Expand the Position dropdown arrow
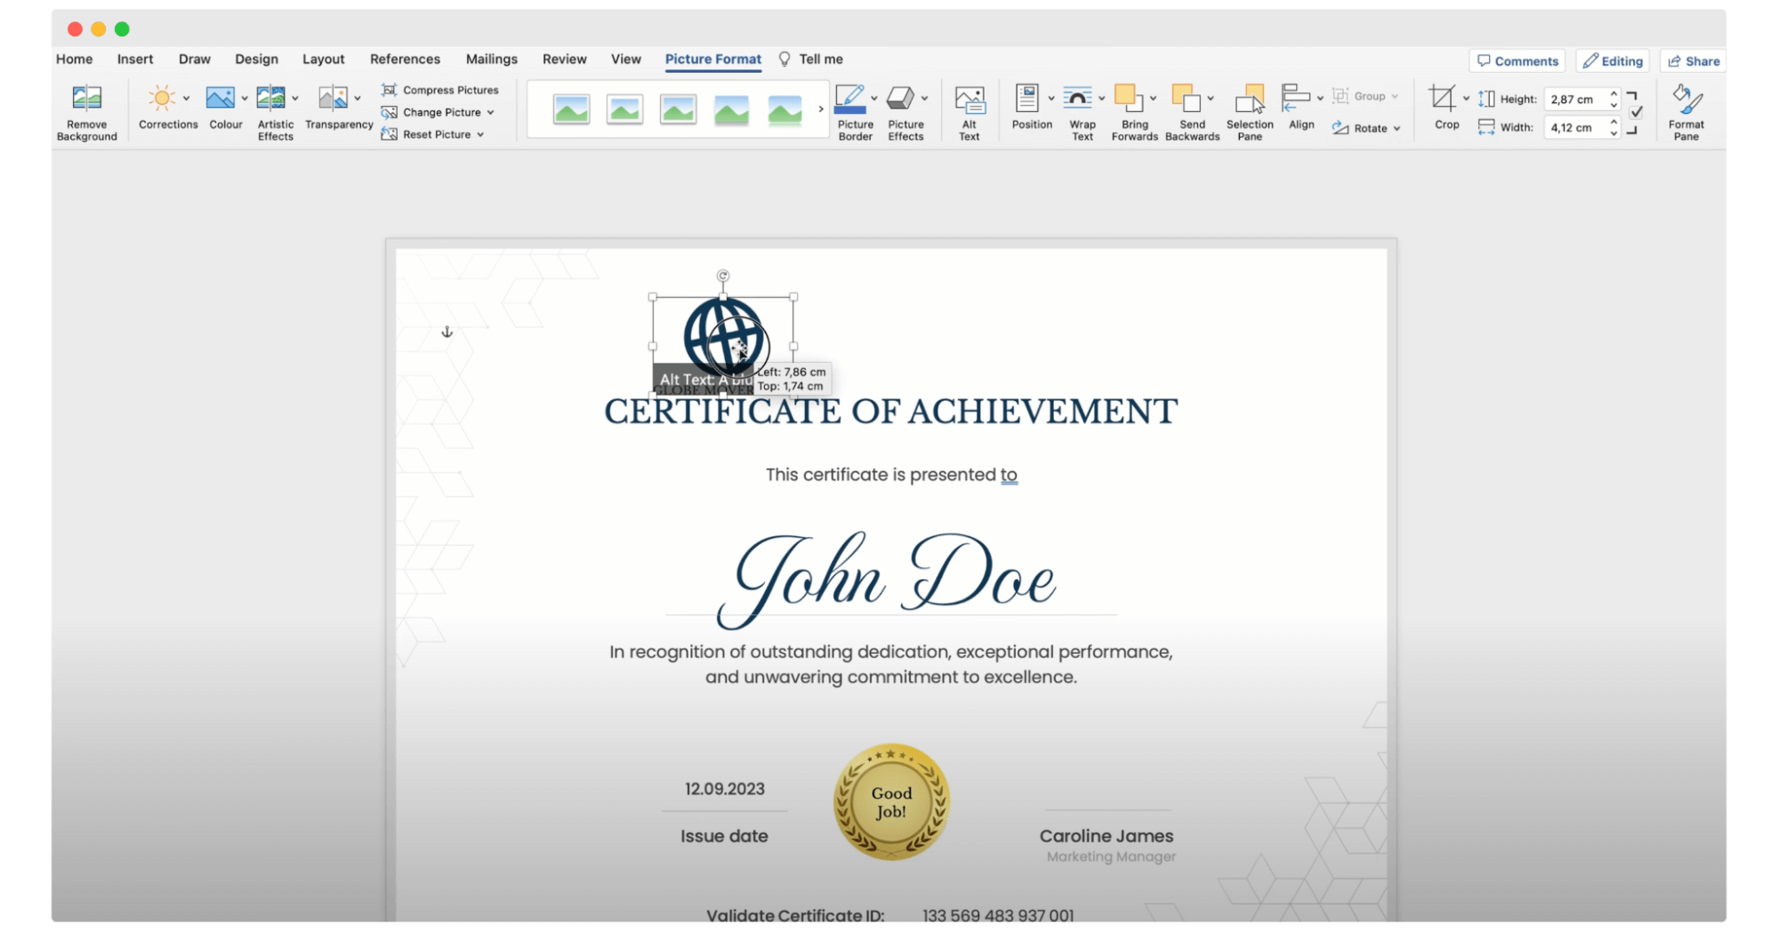Viewport: 1778px width, 932px height. click(x=1050, y=99)
